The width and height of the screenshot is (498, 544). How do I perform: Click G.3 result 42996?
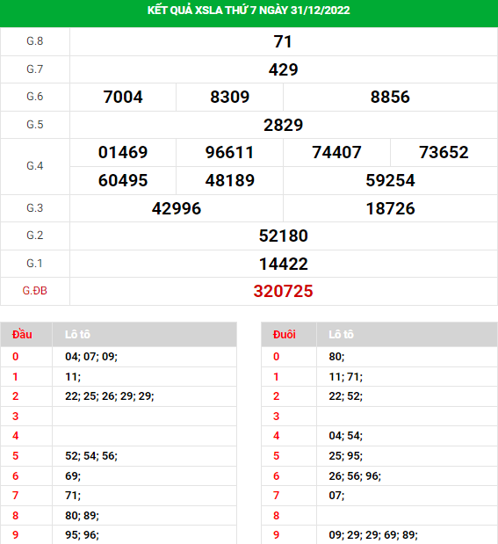[x=177, y=208]
